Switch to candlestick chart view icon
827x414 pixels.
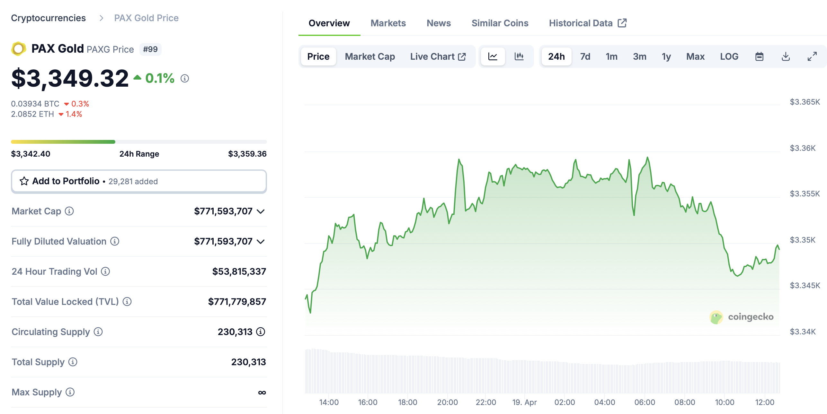519,56
